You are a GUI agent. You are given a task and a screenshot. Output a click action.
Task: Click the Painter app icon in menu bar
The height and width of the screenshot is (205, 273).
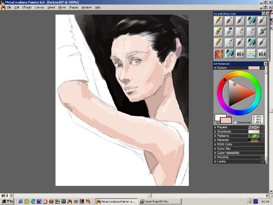coord(3,7)
